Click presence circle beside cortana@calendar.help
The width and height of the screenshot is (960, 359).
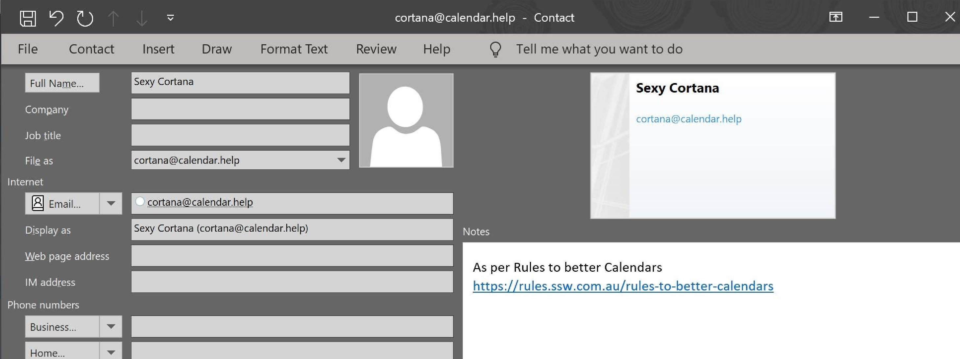coord(140,201)
